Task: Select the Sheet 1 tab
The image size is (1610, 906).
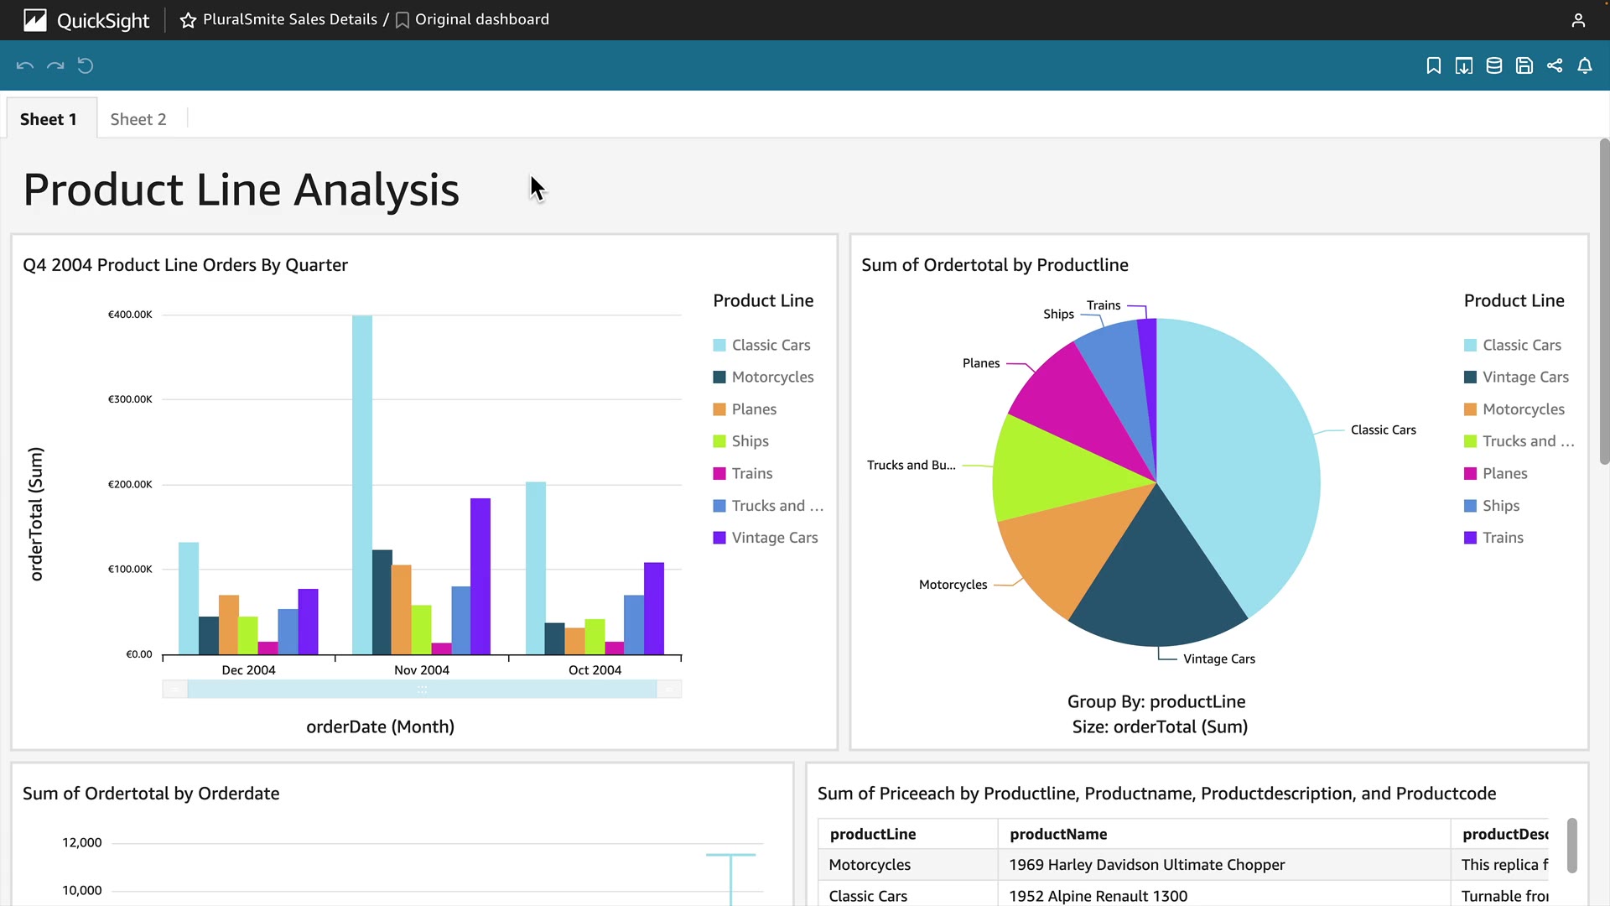Action: [49, 119]
